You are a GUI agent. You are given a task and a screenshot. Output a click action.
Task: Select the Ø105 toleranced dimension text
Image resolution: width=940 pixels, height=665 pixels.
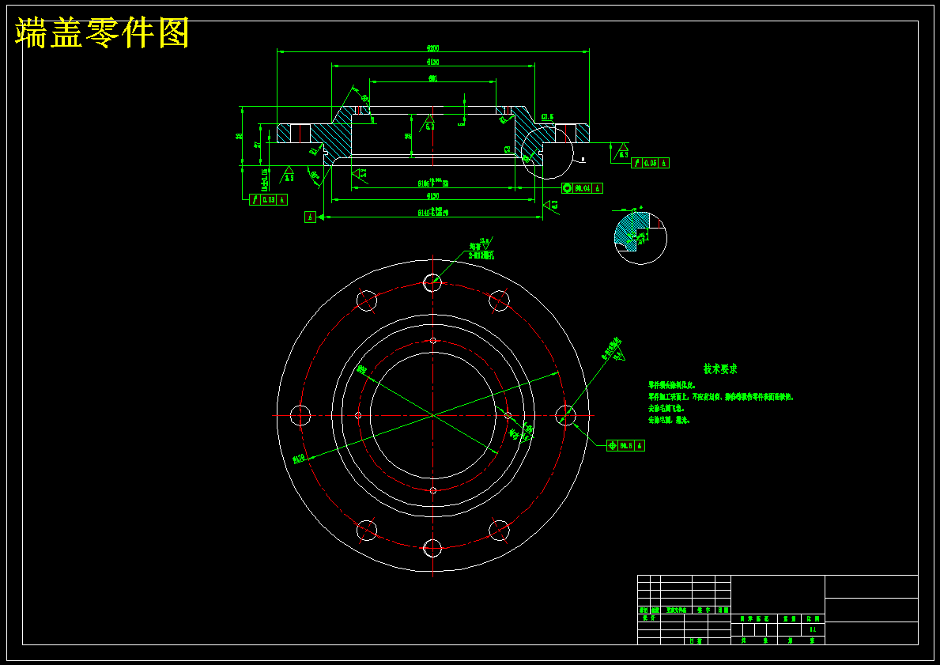click(x=432, y=183)
